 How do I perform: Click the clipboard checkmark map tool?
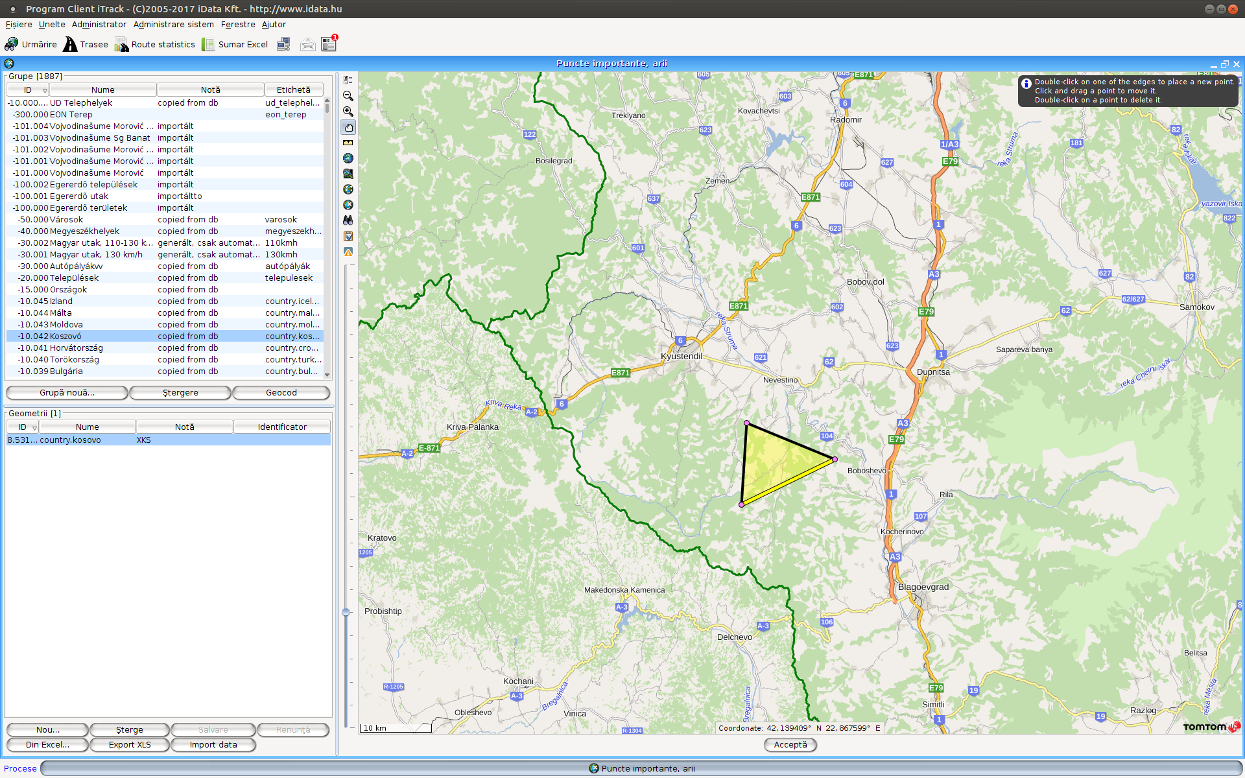pos(348,236)
